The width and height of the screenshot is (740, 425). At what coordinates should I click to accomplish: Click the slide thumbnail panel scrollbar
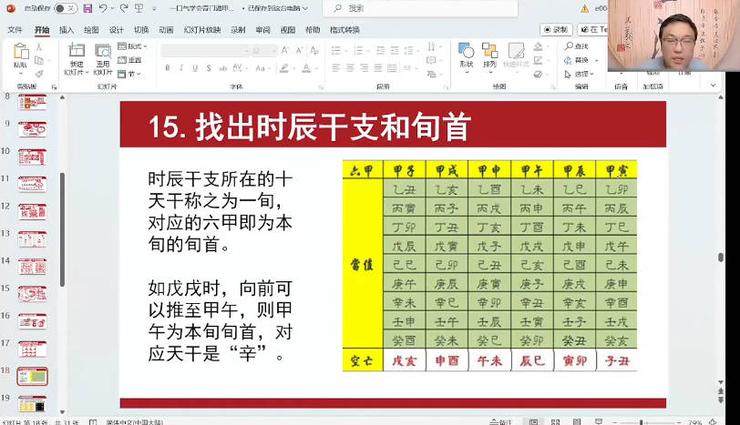click(62, 209)
